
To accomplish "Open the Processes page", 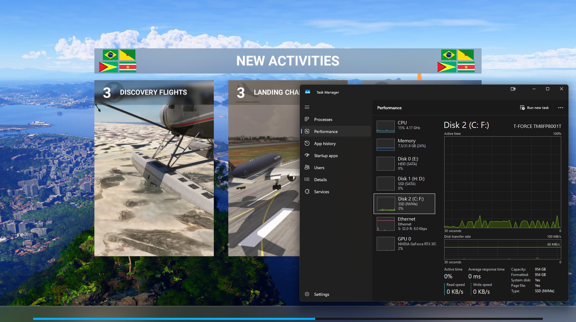I will coord(336,119).
